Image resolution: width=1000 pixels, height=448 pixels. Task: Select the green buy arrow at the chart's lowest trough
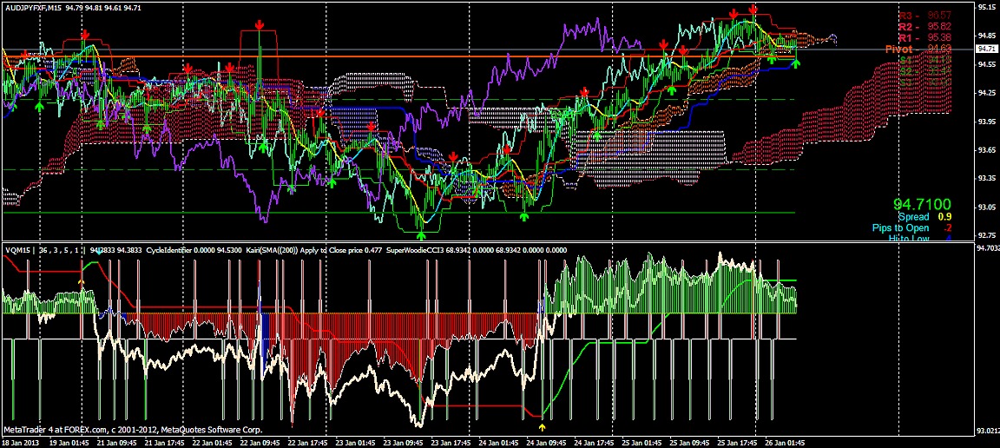420,220
